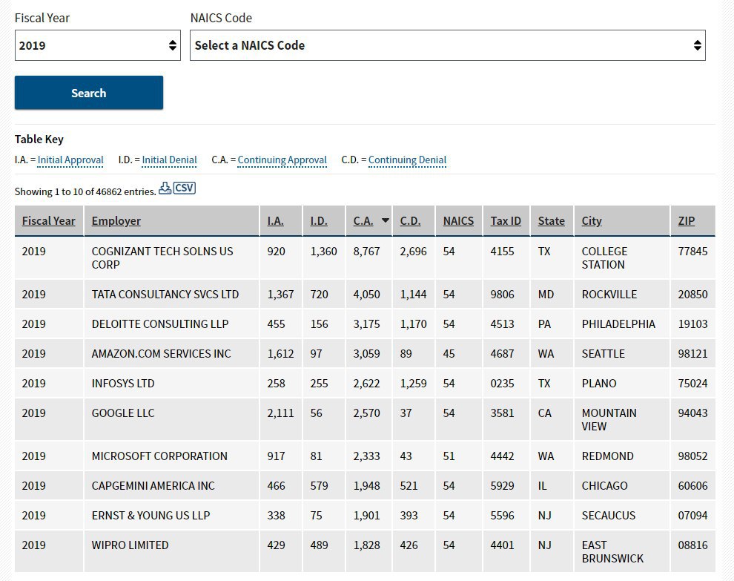Open the Continuing Approval definition link

(x=282, y=160)
